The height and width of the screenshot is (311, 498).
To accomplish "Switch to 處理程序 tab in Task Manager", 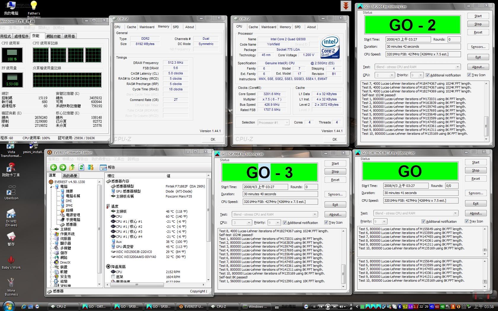I will click(21, 36).
